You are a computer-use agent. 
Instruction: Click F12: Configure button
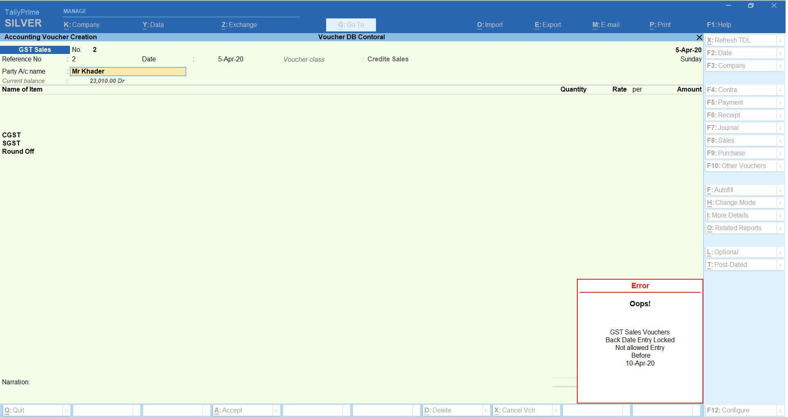pyautogui.click(x=741, y=410)
